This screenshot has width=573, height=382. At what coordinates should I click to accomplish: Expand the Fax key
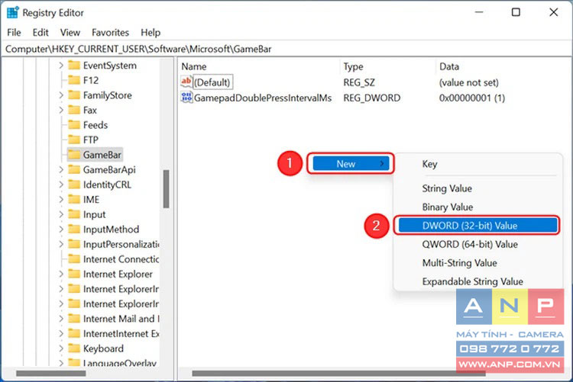point(61,111)
